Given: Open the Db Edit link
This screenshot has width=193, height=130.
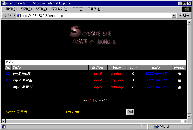Looking at the screenshot, I should coord(72,112).
